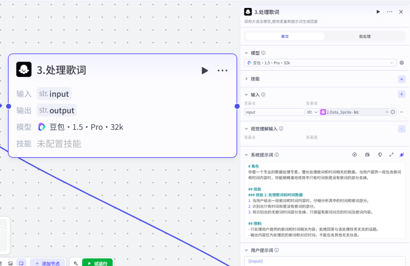Viewport: 410px width, 266px height.
Task: Click the prompt library archive icon
Action: pyautogui.click(x=367, y=155)
